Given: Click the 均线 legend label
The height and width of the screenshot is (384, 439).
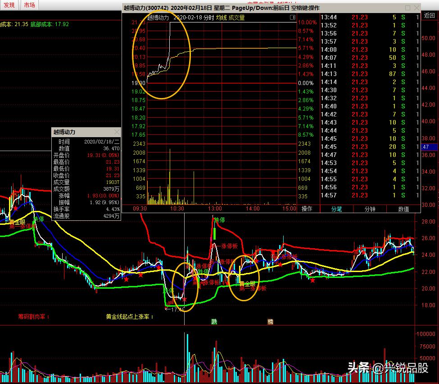Looking at the screenshot, I should coord(221,18).
